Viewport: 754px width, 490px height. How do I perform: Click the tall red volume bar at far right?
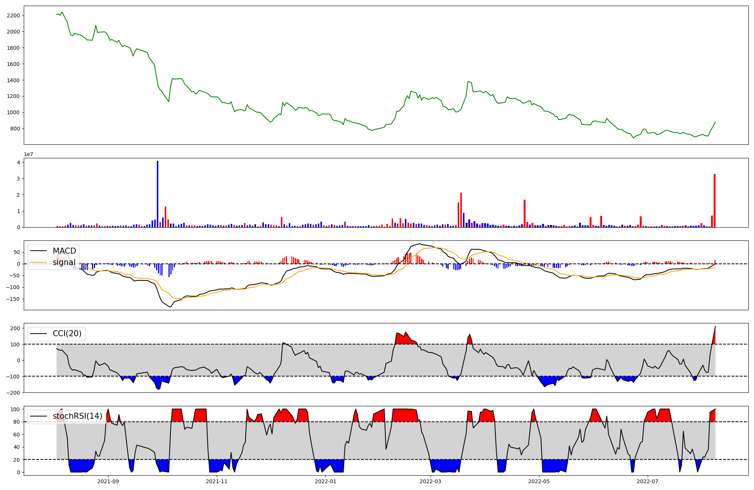click(714, 201)
